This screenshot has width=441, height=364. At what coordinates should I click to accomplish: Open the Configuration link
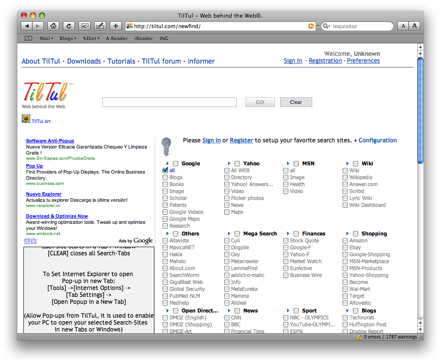377,140
